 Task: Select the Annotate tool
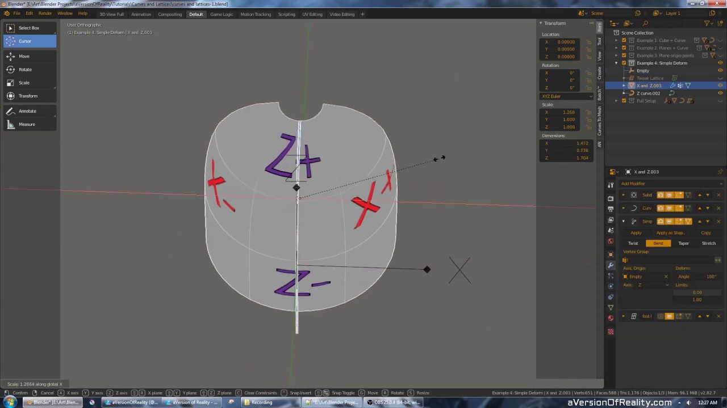point(30,111)
